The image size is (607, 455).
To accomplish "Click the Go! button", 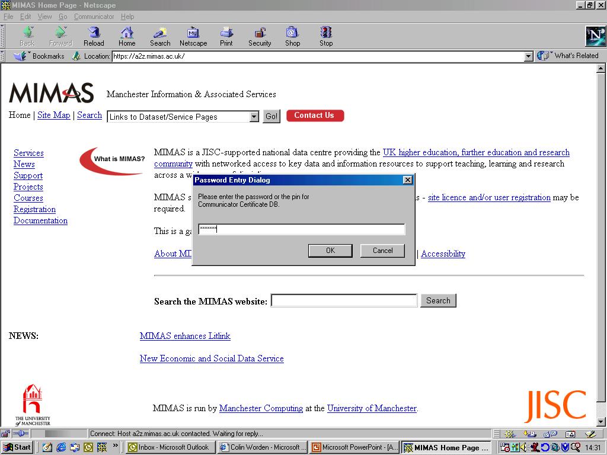I will click(271, 116).
